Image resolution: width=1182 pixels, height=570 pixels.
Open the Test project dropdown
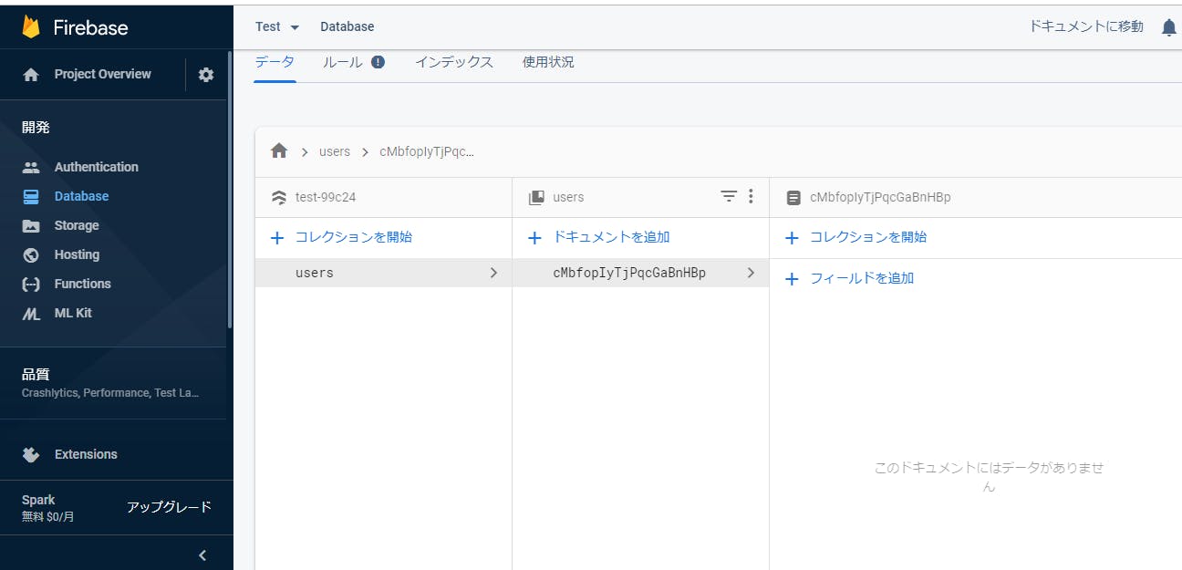click(x=276, y=26)
